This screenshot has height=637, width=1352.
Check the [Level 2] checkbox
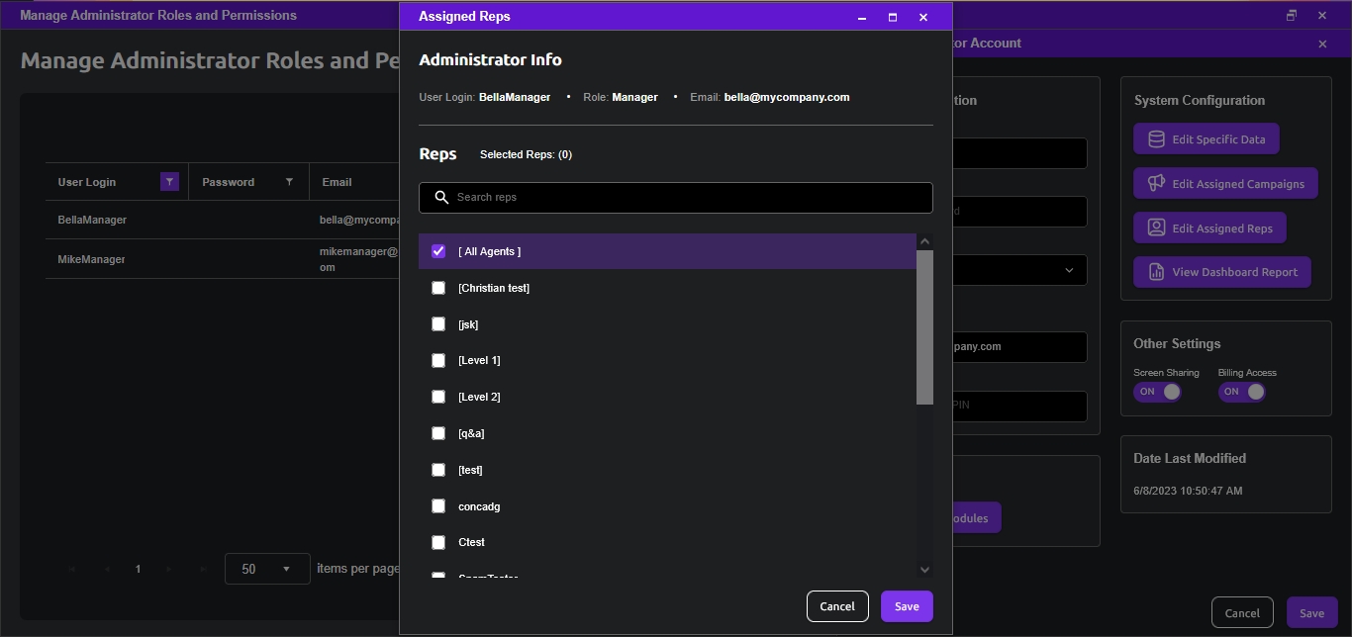point(438,397)
